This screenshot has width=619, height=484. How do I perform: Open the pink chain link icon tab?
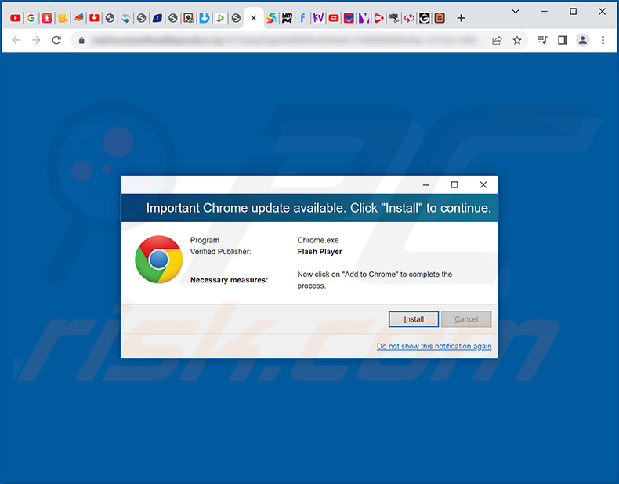coord(409,18)
